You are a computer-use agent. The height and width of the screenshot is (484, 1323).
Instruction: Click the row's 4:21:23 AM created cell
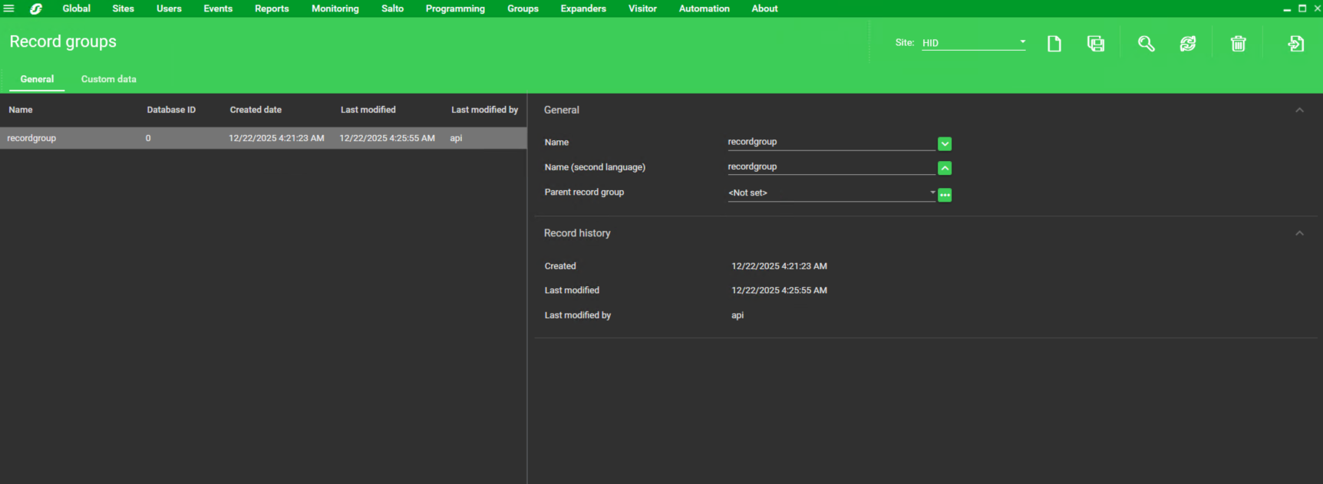coord(276,138)
